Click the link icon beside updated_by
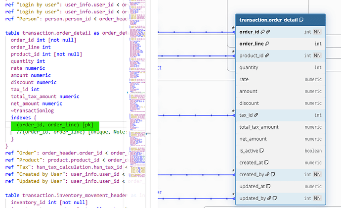Viewport: 341px width, 208px height. pos(269,198)
